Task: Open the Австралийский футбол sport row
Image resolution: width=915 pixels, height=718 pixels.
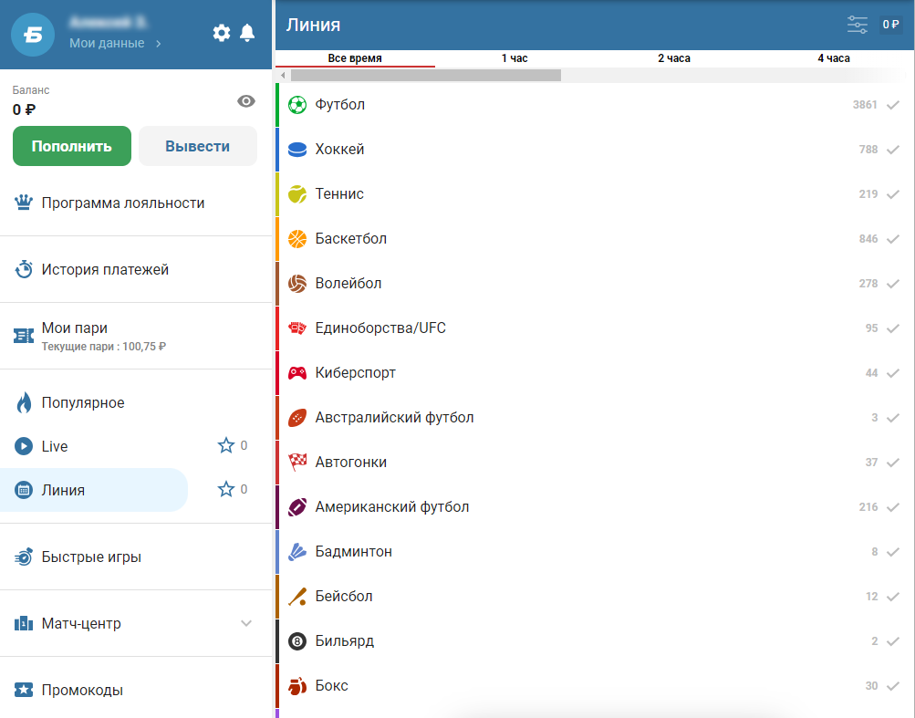Action: pyautogui.click(x=595, y=417)
